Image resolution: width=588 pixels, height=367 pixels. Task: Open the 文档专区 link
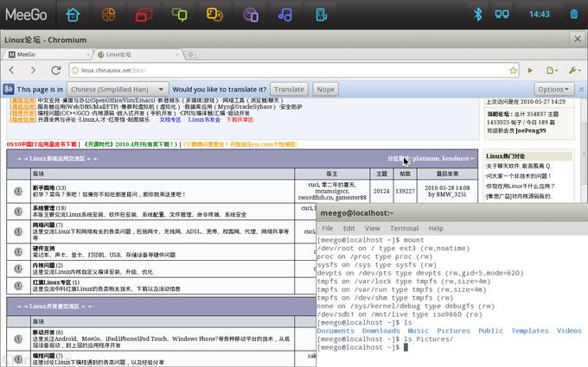click(170, 120)
